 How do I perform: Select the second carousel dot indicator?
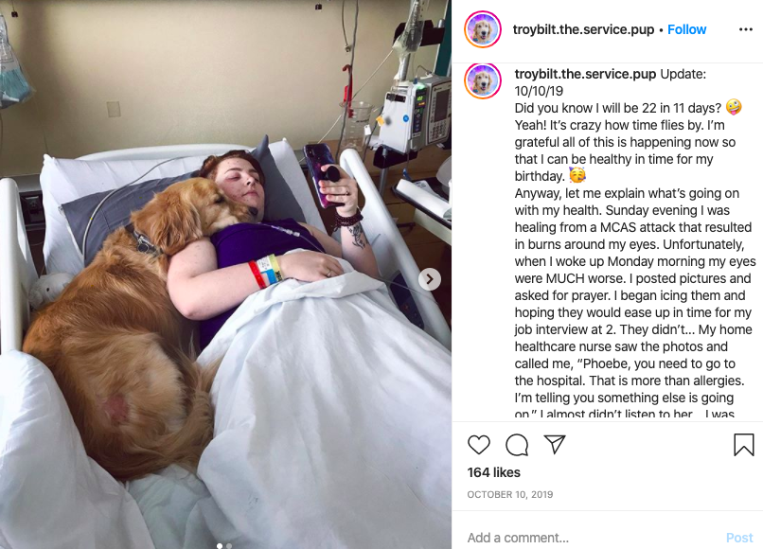pyautogui.click(x=229, y=545)
